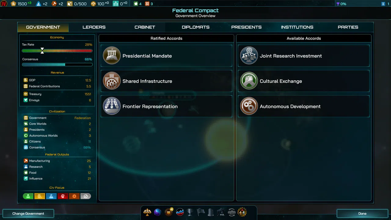Select the Presidential Mandate accord label
This screenshot has width=391, height=220.
click(147, 56)
